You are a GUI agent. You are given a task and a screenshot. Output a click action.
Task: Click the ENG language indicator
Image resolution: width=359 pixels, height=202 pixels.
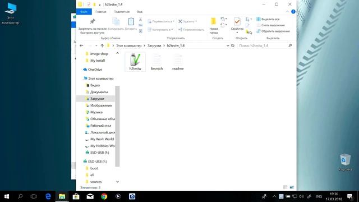click(319, 196)
